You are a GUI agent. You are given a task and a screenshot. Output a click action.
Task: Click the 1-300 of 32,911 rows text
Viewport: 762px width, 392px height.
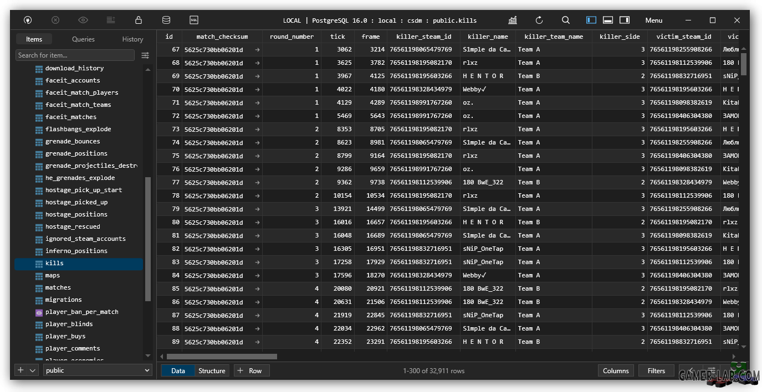point(434,371)
